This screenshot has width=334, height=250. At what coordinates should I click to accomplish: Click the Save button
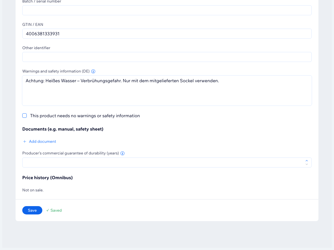coord(32,210)
